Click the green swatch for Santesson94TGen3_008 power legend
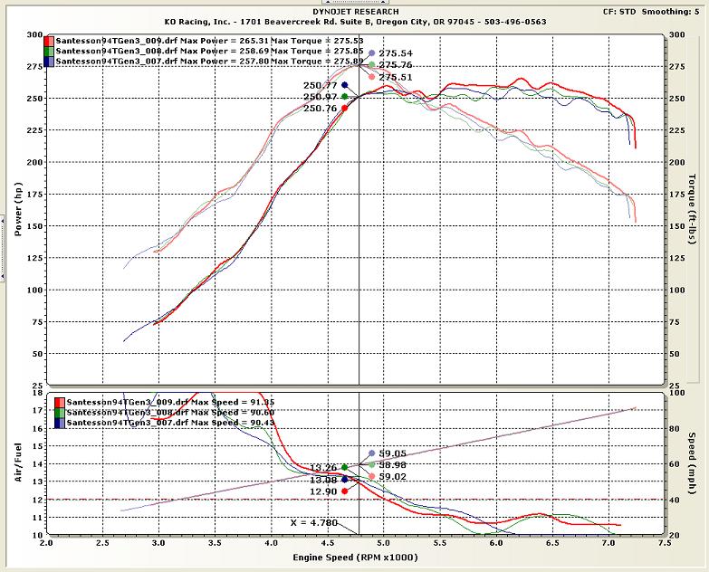This screenshot has width=709, height=572. click(51, 52)
